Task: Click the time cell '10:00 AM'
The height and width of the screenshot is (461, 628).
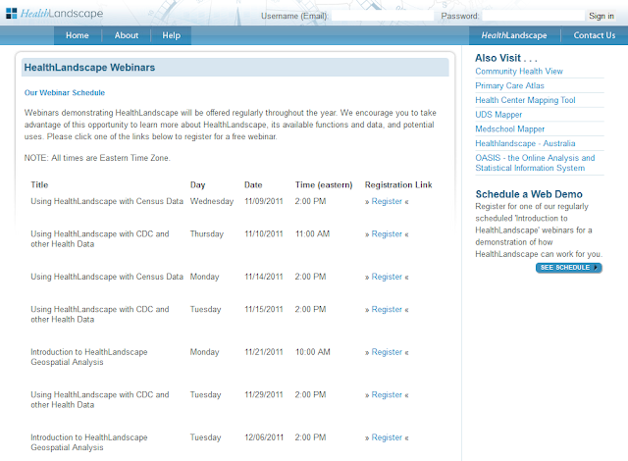Action: pos(312,352)
